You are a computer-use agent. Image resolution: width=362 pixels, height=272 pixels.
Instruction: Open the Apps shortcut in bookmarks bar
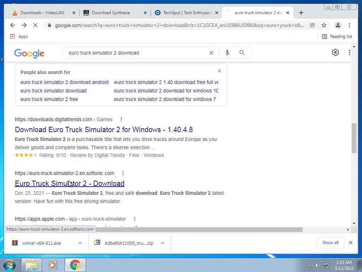pos(19,36)
